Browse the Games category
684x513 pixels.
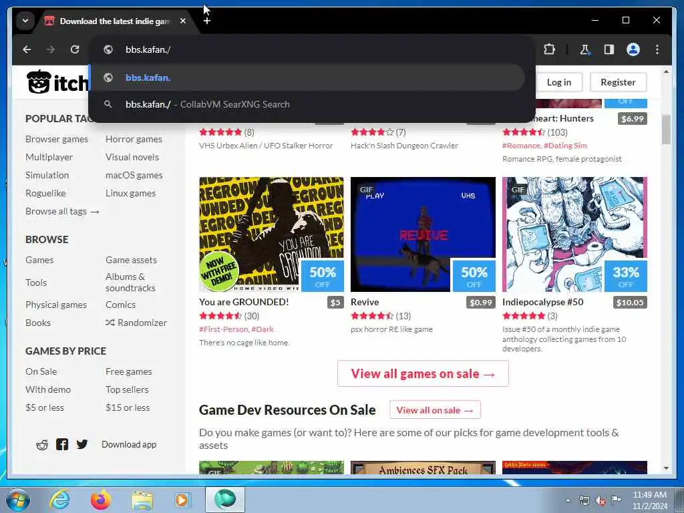coord(39,260)
